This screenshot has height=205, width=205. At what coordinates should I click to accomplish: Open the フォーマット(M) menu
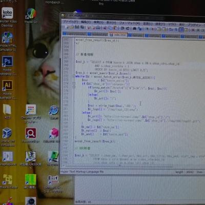point(129,23)
